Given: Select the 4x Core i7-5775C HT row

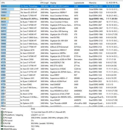Looking at the screenshot, I should [60, 72].
